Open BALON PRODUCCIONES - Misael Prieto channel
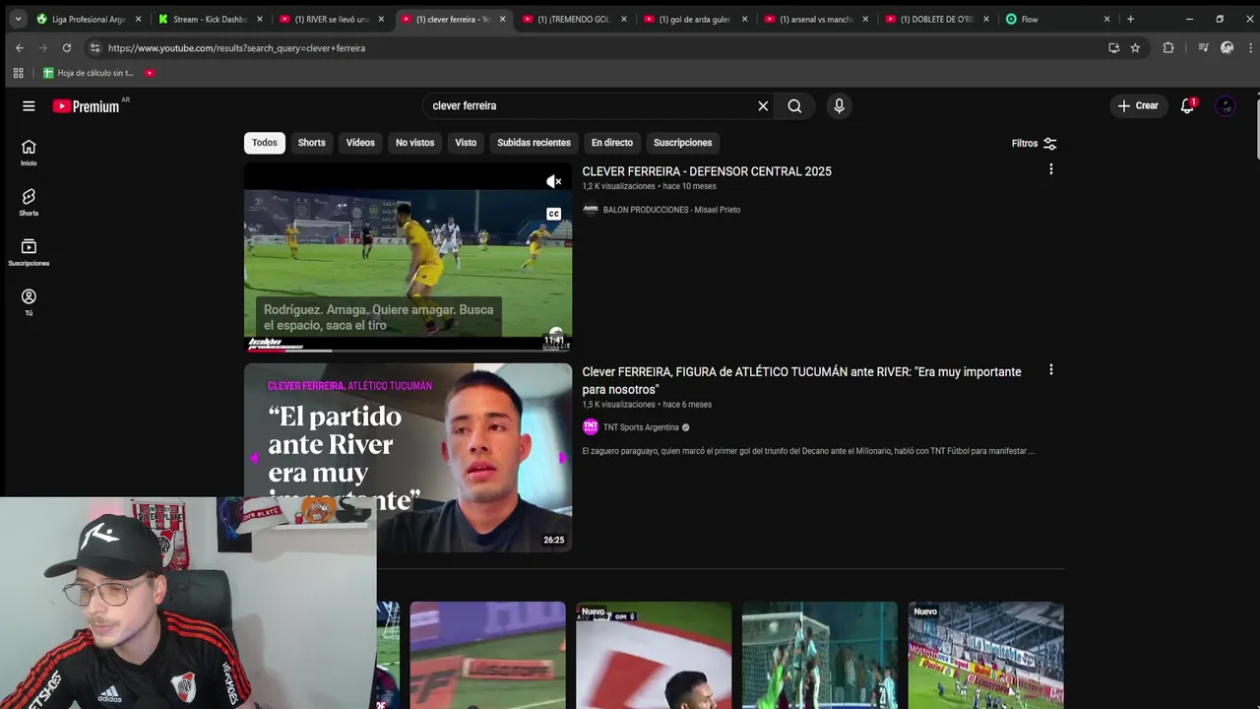 [671, 210]
